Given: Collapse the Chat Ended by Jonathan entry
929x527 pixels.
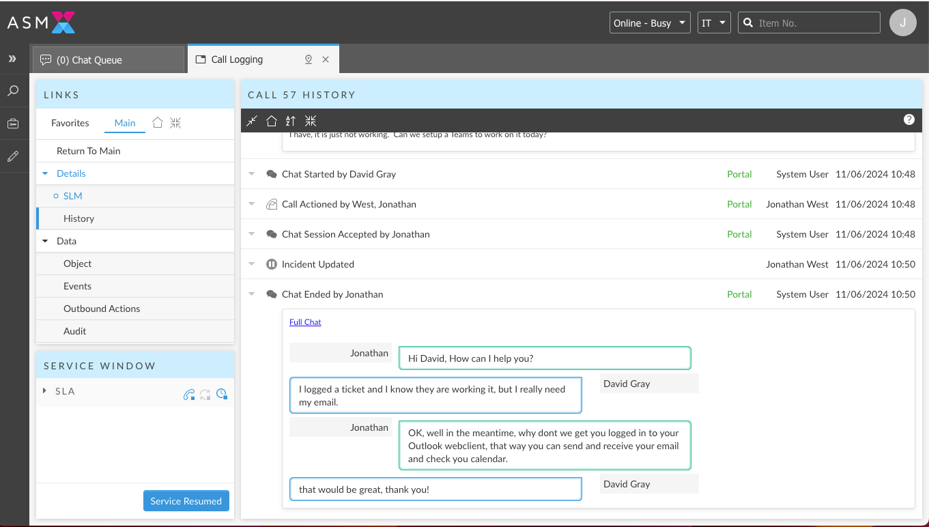Looking at the screenshot, I should [x=252, y=294].
